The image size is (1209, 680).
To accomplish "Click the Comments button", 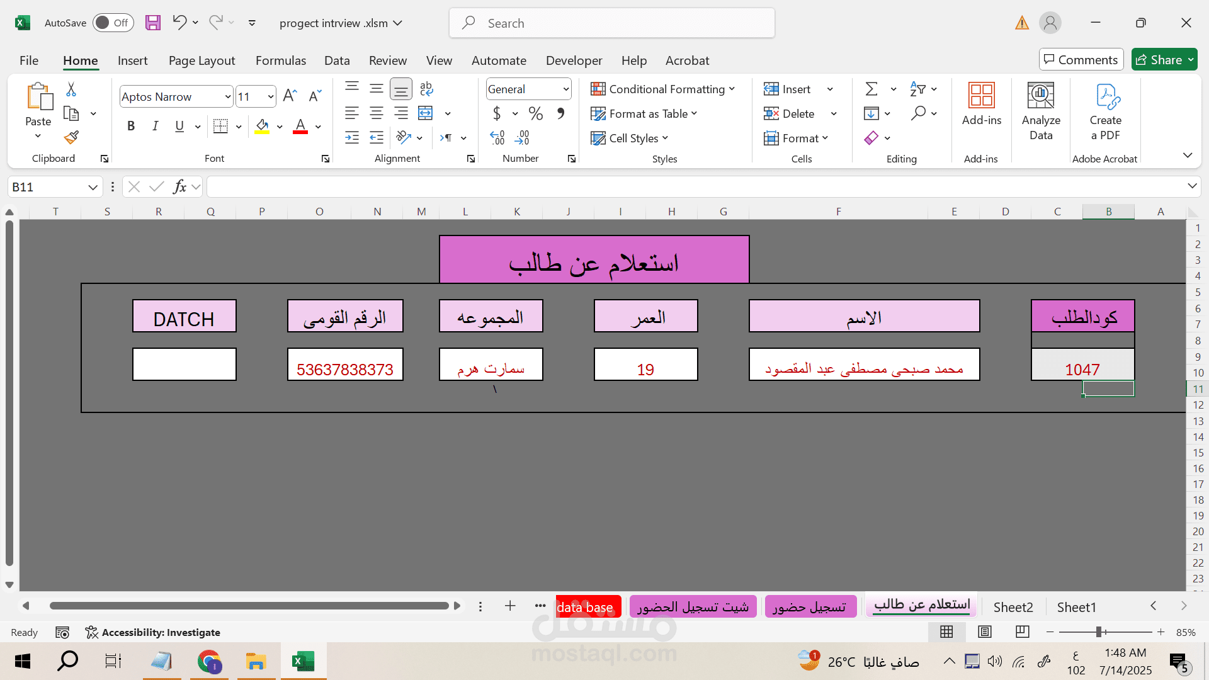I will pos(1081,60).
